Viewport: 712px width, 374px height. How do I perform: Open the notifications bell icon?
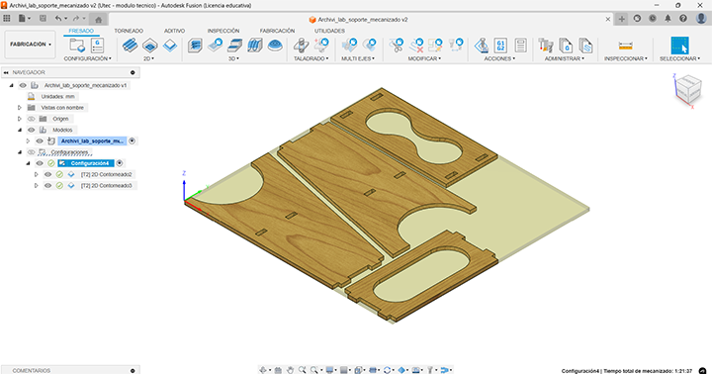(x=667, y=19)
